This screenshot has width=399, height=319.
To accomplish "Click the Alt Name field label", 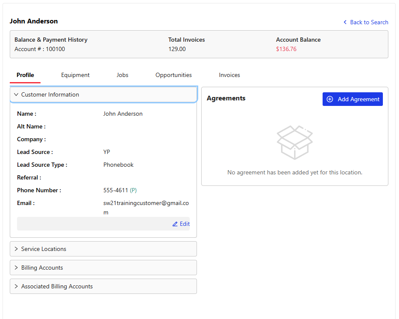I will [31, 126].
